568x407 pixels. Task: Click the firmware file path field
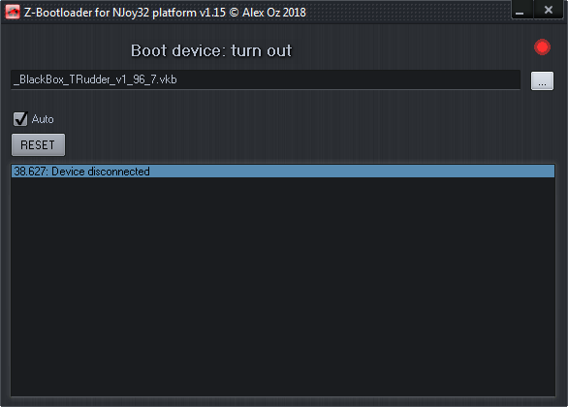(x=266, y=79)
